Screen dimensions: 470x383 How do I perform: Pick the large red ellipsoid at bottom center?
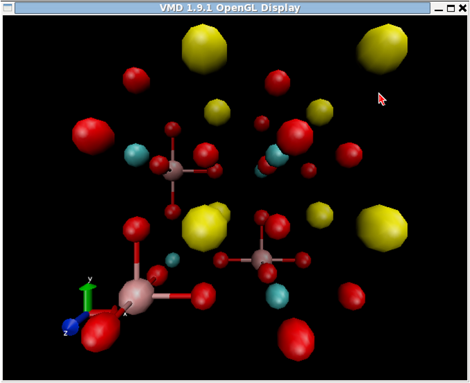tap(296, 339)
